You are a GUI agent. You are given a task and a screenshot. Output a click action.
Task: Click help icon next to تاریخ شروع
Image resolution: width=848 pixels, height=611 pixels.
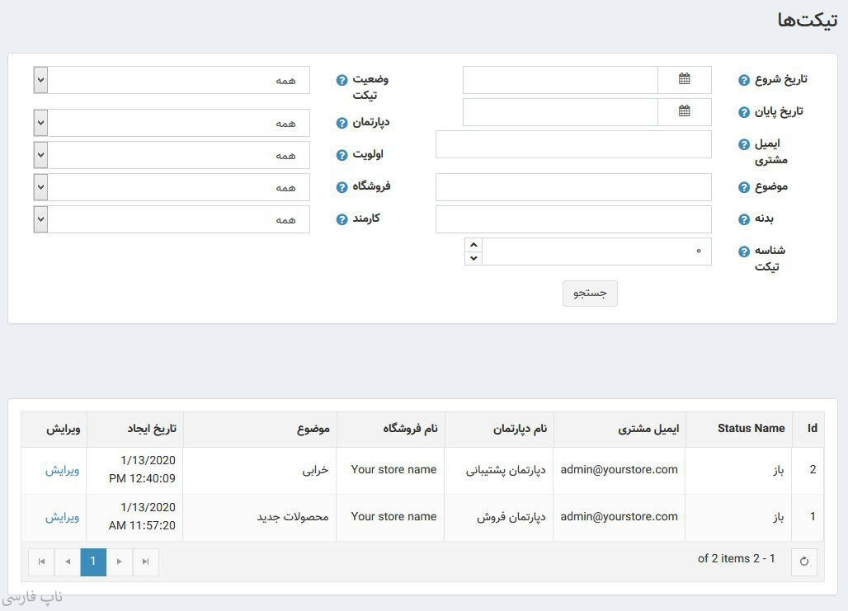pyautogui.click(x=744, y=80)
